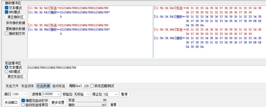The height and width of the screenshot is (107, 266).
Task: Open the 校验位 无校验 dropdown
Action: tap(82, 94)
